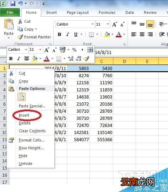Expand the Copy button dropdown arrow
The width and height of the screenshot is (168, 192).
(x=36, y=29)
